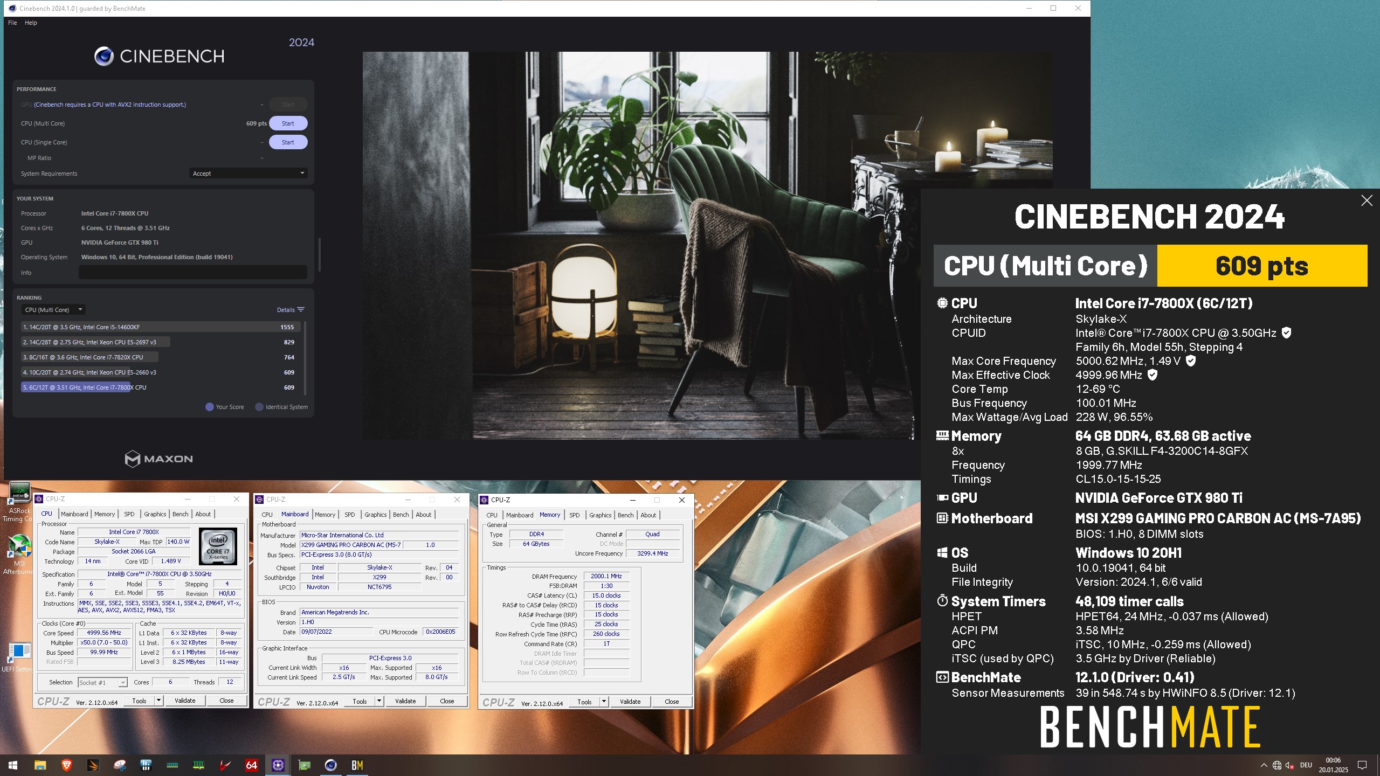This screenshot has height=776, width=1380.
Task: Open File Explorer from the taskbar
Action: [x=40, y=765]
